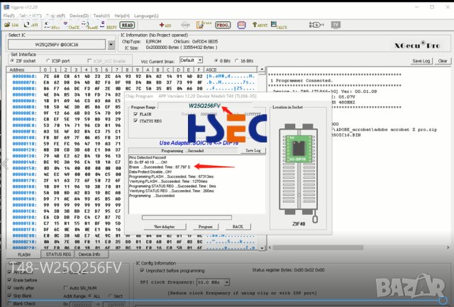Toggle Unprotect before programming checkbox
The height and width of the screenshot is (307, 454).
pyautogui.click(x=142, y=271)
